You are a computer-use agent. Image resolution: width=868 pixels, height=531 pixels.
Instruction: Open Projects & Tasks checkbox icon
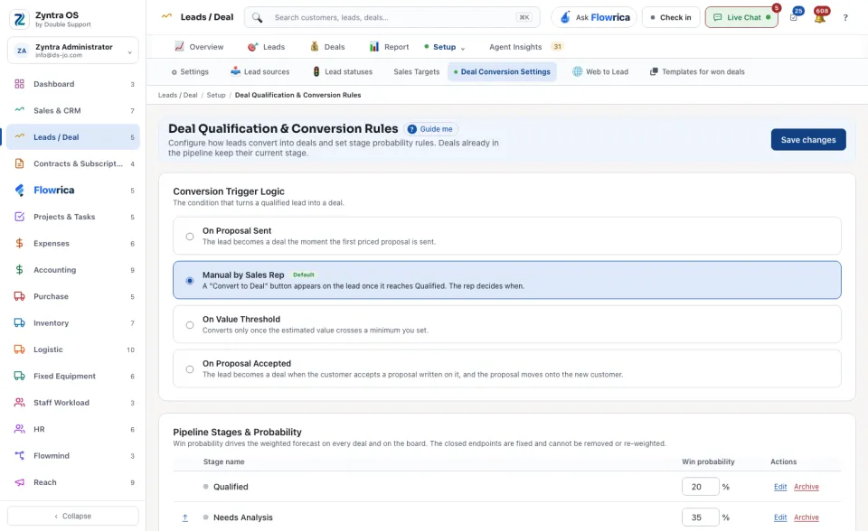tap(19, 217)
